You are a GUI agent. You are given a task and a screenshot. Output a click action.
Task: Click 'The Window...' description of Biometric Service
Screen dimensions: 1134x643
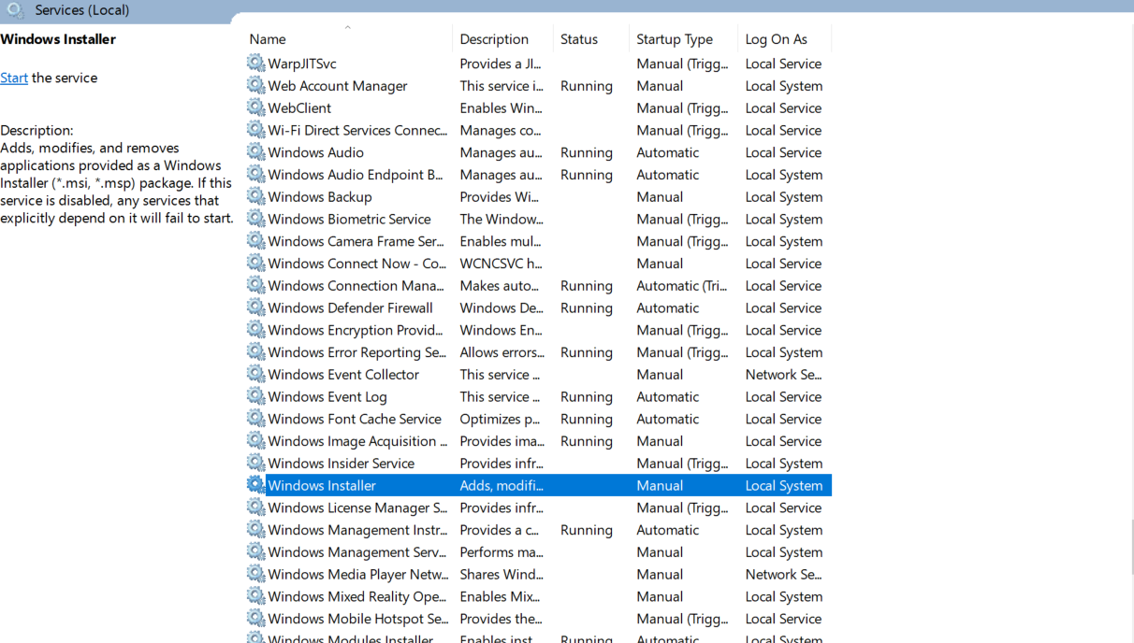pyautogui.click(x=502, y=220)
